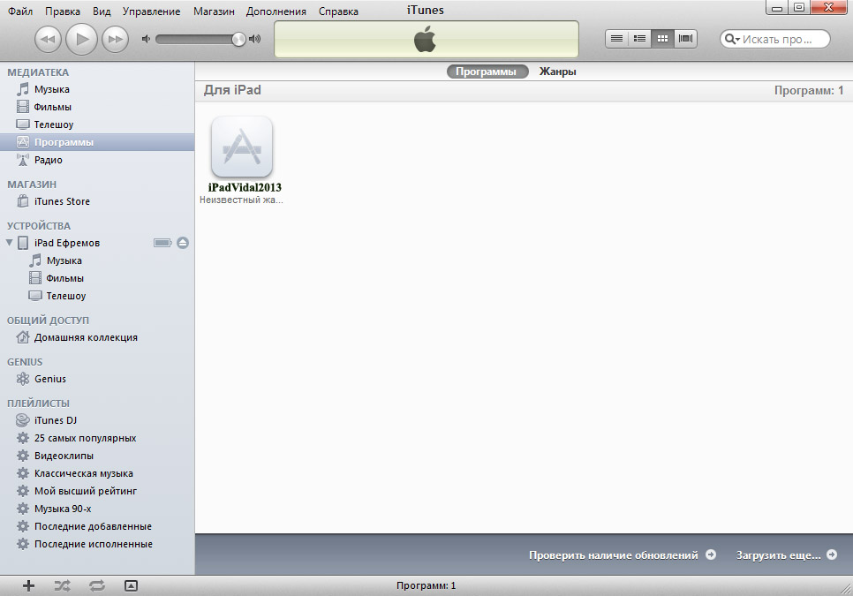The image size is (853, 596).
Task: Select Музыка in the library
Action: (97, 89)
